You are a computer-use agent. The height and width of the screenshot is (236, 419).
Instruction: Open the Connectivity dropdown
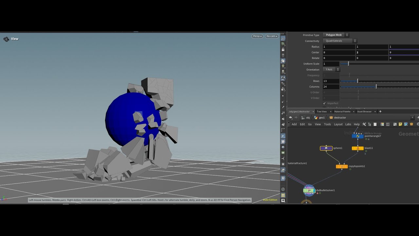(x=340, y=41)
